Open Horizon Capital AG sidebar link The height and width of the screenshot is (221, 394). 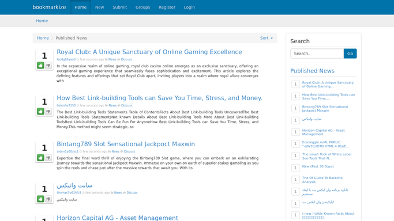tap(323, 132)
